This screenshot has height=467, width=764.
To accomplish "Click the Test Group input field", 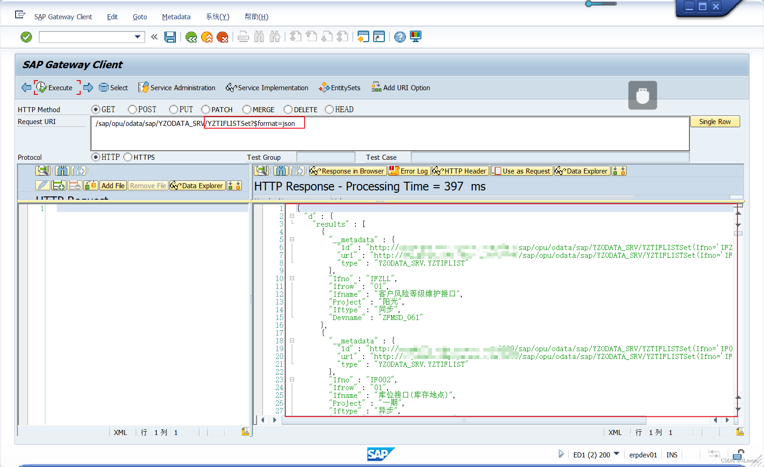I will coord(326,157).
